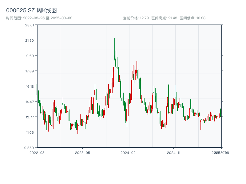Click the interval high label 区间高点: 21.48

coord(164,18)
